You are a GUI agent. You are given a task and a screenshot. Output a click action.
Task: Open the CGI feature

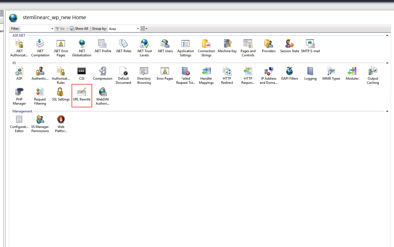pos(82,74)
